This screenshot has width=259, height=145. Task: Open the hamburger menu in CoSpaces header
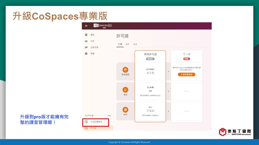click(x=86, y=26)
